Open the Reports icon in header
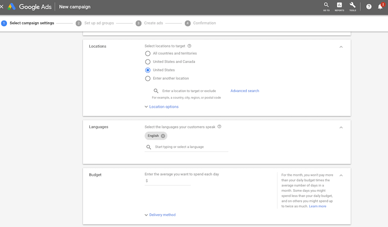This screenshot has height=227, width=388. pyautogui.click(x=339, y=7)
